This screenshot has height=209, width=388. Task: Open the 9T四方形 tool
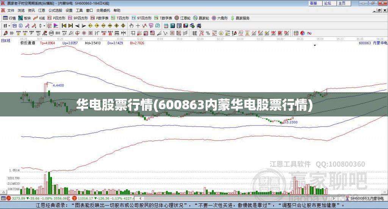coord(142,18)
